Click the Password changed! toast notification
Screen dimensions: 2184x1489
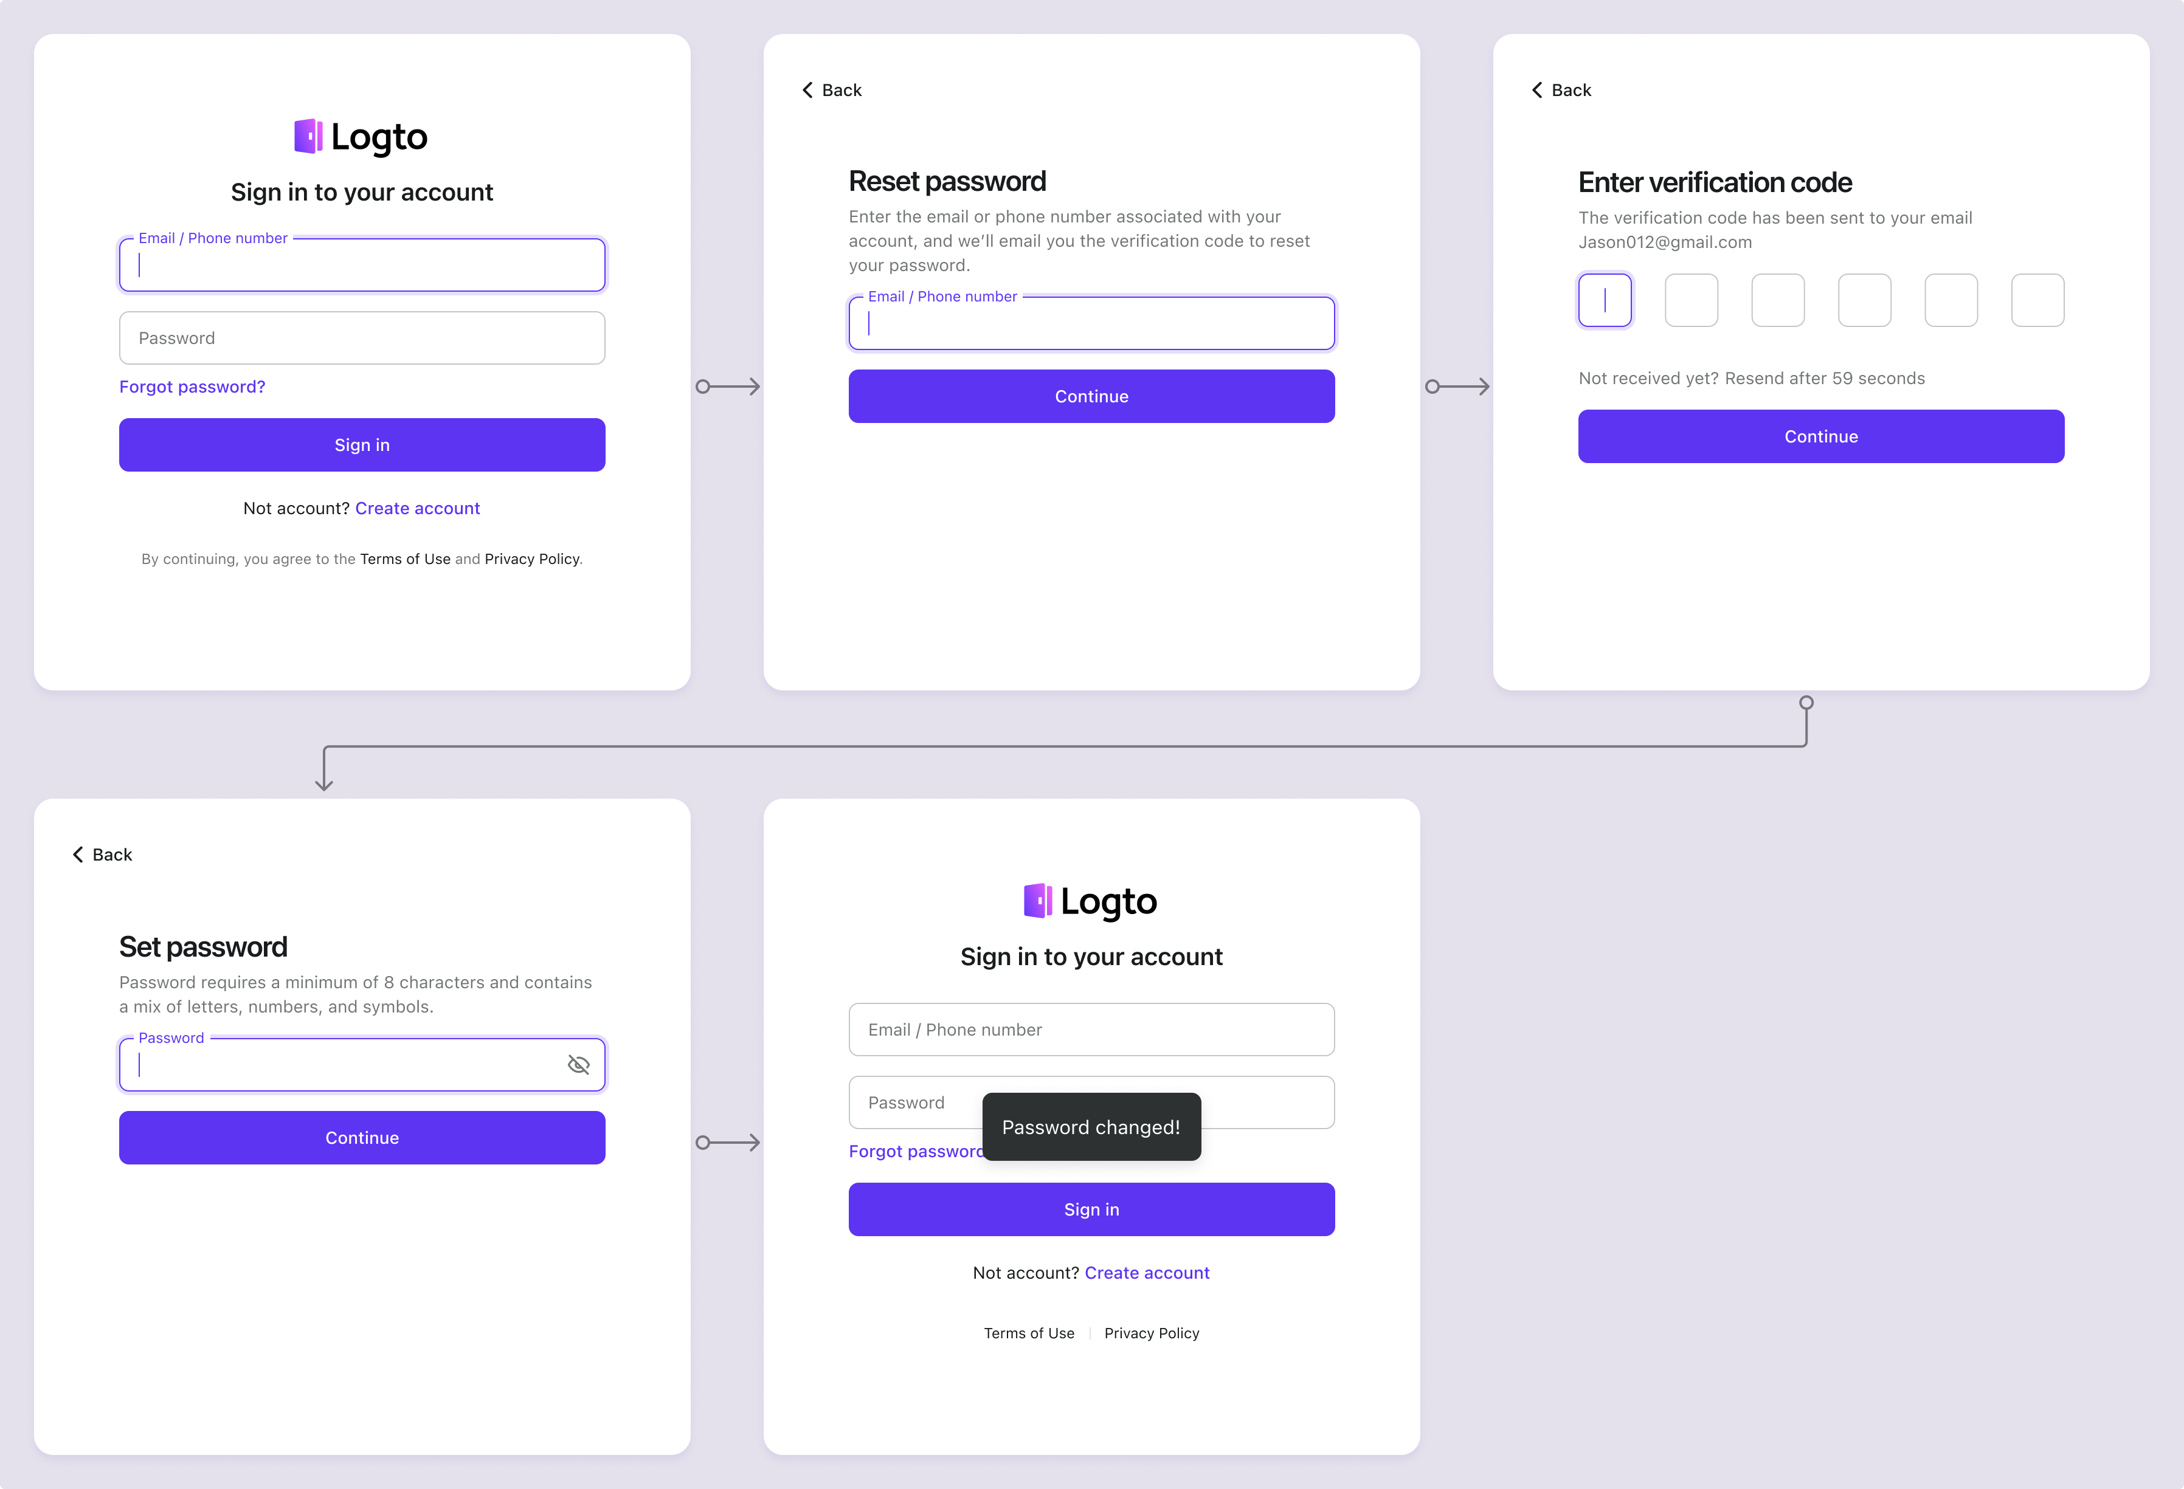pos(1090,1127)
